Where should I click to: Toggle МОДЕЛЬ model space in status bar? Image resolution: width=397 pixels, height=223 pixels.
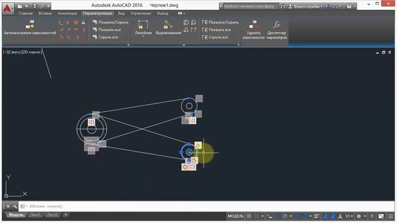coord(236,216)
